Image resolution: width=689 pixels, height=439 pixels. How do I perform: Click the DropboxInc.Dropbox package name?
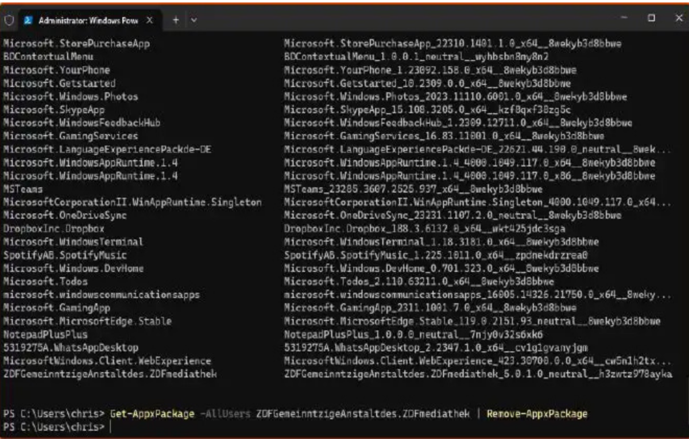pos(54,229)
